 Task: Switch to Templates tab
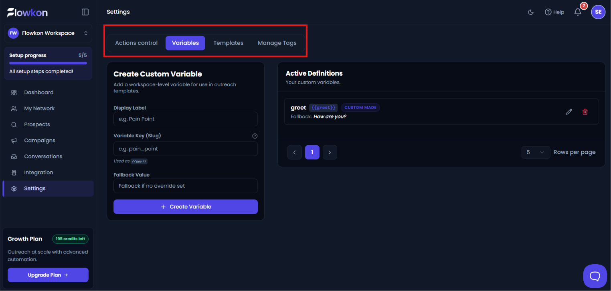(228, 43)
